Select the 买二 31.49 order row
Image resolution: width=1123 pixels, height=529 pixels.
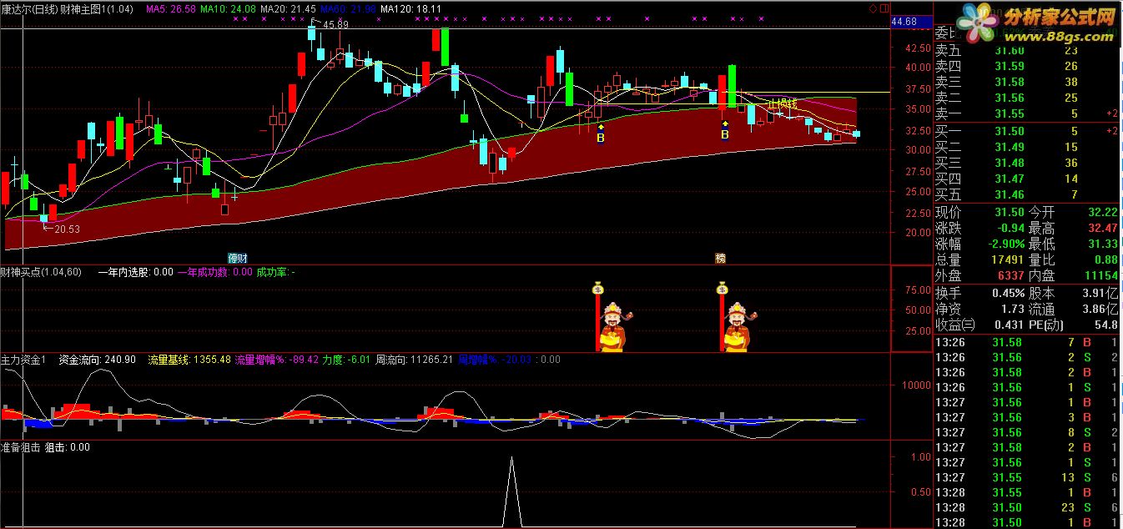[1028, 147]
